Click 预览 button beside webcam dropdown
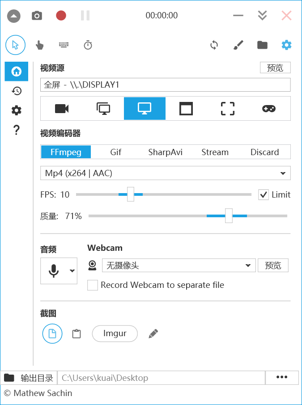 pos(273,265)
